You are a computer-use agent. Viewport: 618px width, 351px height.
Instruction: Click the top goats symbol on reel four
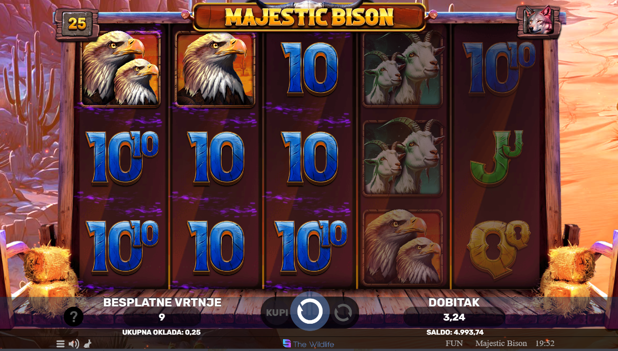coord(402,69)
